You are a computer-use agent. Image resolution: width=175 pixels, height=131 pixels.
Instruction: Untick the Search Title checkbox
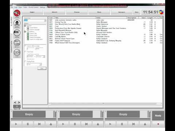[28, 33]
